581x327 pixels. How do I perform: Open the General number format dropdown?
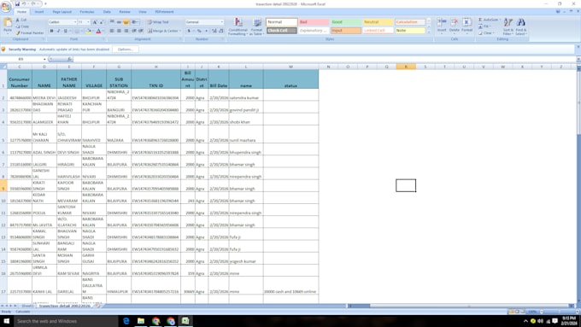coord(204,22)
